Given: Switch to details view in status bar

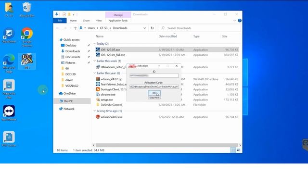Looking at the screenshot, I should [x=233, y=150].
